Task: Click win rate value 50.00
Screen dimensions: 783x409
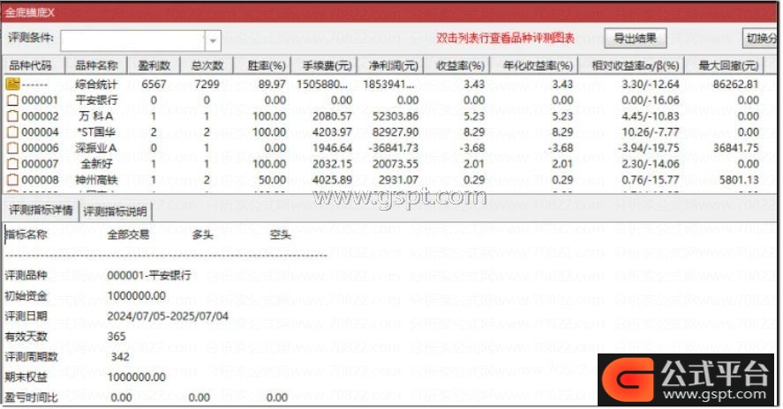Action: 272,180
